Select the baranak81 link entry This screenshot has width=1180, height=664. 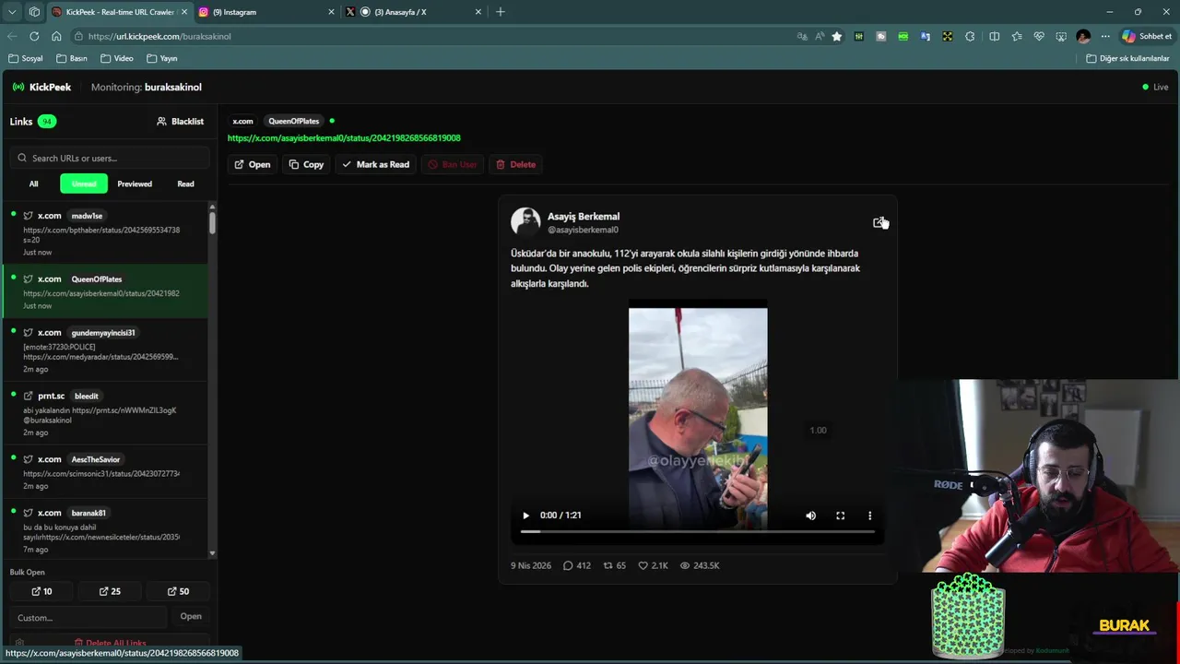pyautogui.click(x=105, y=528)
